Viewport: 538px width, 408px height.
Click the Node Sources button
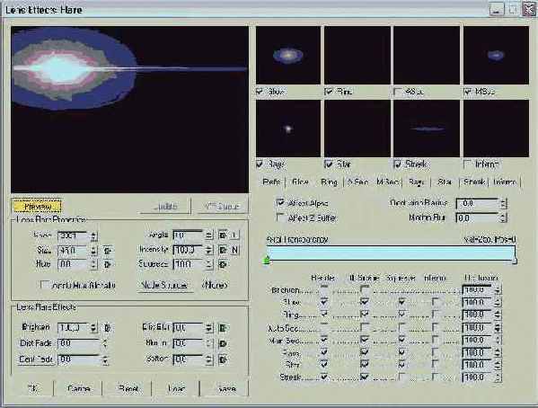164,286
